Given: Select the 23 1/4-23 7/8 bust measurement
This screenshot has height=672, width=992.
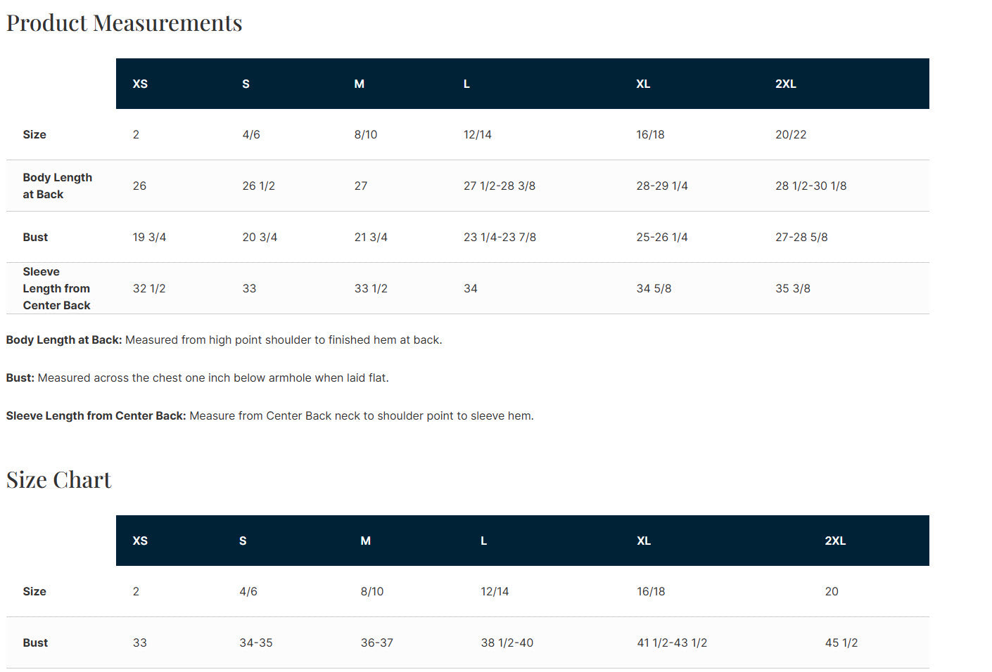Looking at the screenshot, I should click(499, 238).
